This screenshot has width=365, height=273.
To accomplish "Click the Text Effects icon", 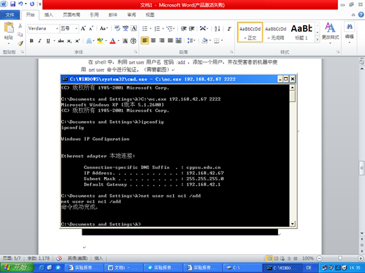I will pyautogui.click(x=89, y=41).
